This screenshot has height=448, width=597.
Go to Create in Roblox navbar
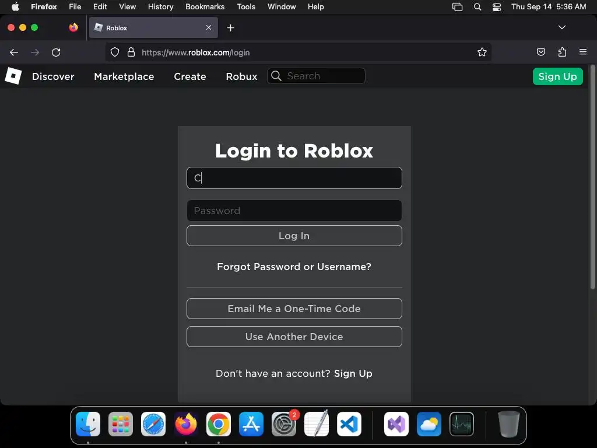pyautogui.click(x=190, y=76)
